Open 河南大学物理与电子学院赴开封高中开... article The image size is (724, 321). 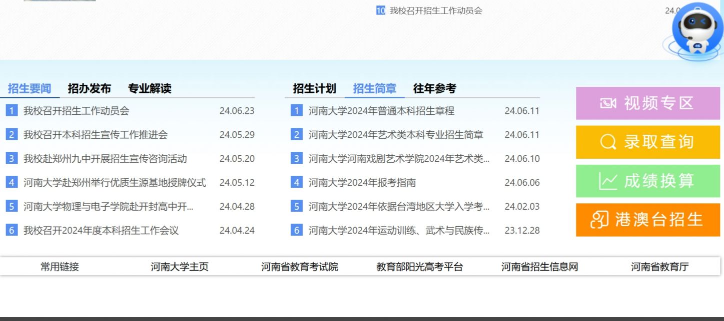click(108, 207)
